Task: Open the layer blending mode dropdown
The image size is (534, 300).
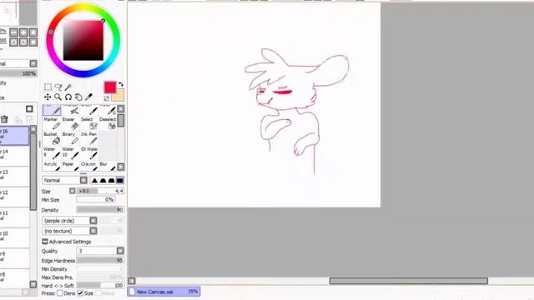Action: coord(33,63)
